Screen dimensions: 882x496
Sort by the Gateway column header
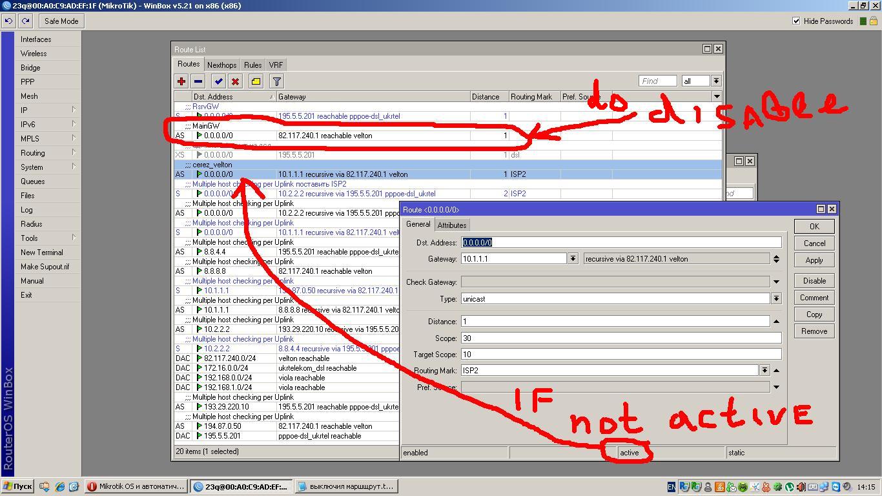click(373, 97)
